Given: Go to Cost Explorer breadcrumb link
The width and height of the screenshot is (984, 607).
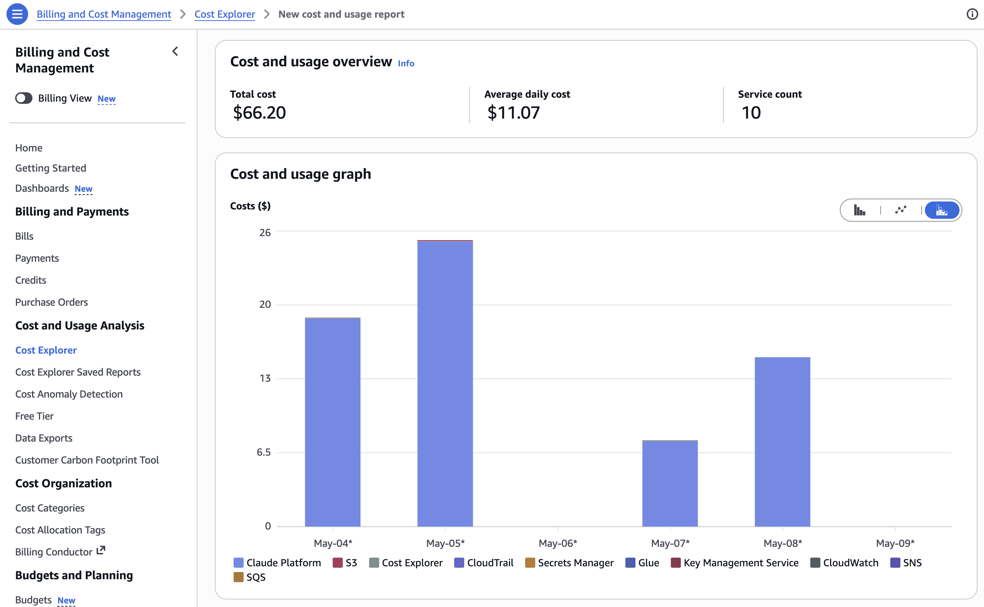Looking at the screenshot, I should click(x=225, y=14).
